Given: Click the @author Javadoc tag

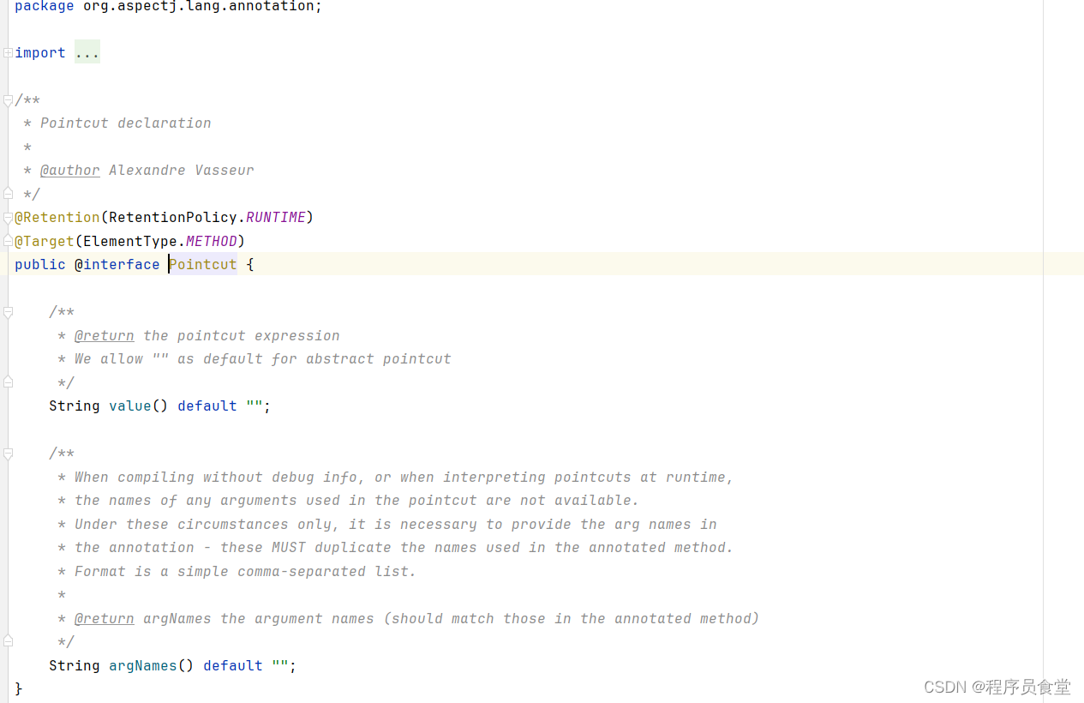Looking at the screenshot, I should pos(70,171).
